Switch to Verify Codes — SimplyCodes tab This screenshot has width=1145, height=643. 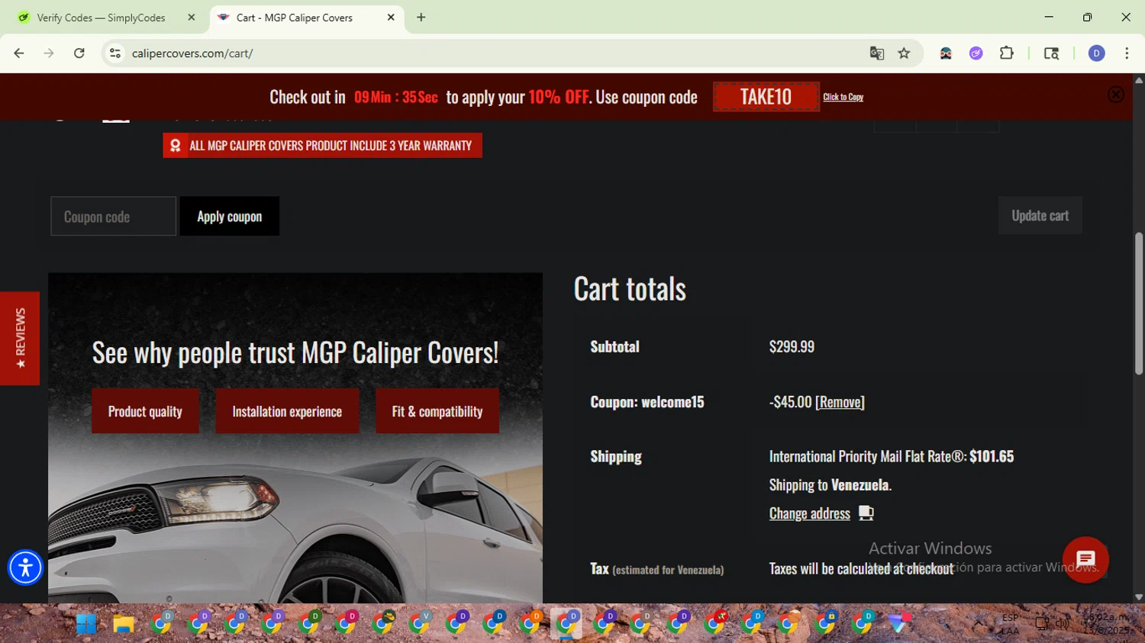click(x=101, y=18)
